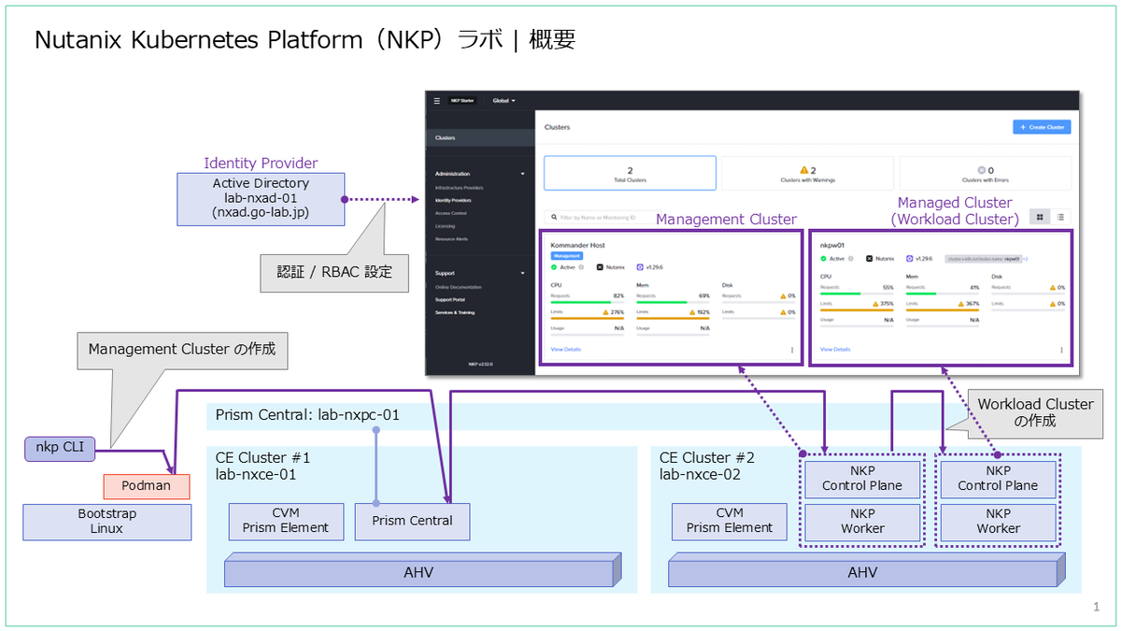
Task: Open nkpw01 card kebab menu
Action: coord(1061,350)
